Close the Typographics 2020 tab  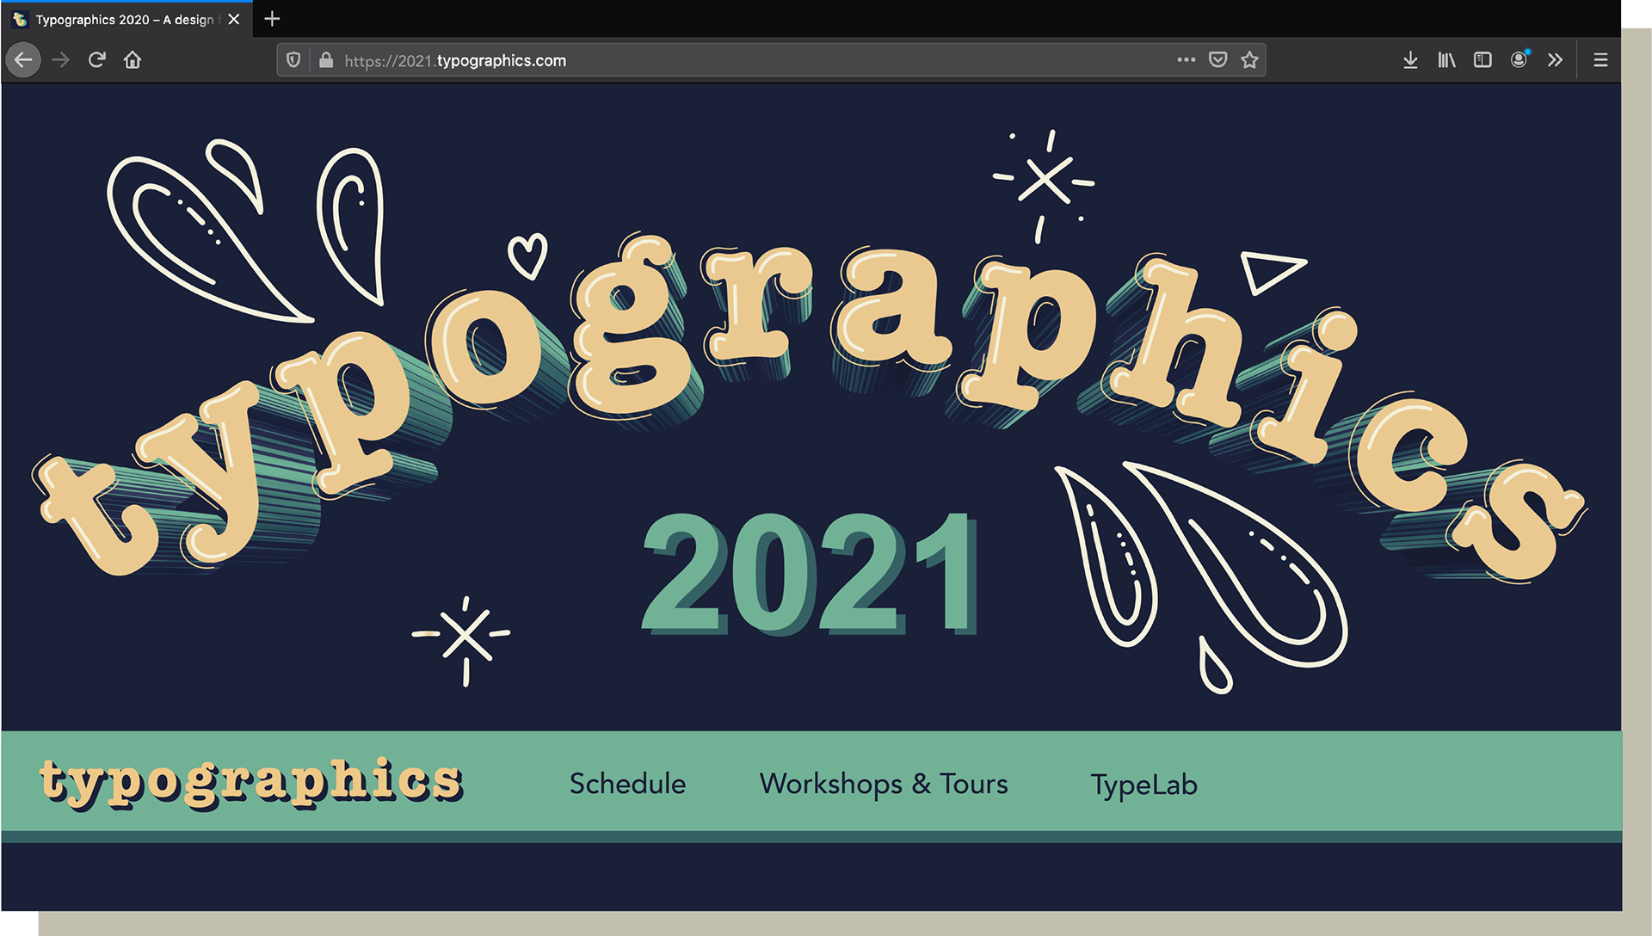click(x=233, y=19)
